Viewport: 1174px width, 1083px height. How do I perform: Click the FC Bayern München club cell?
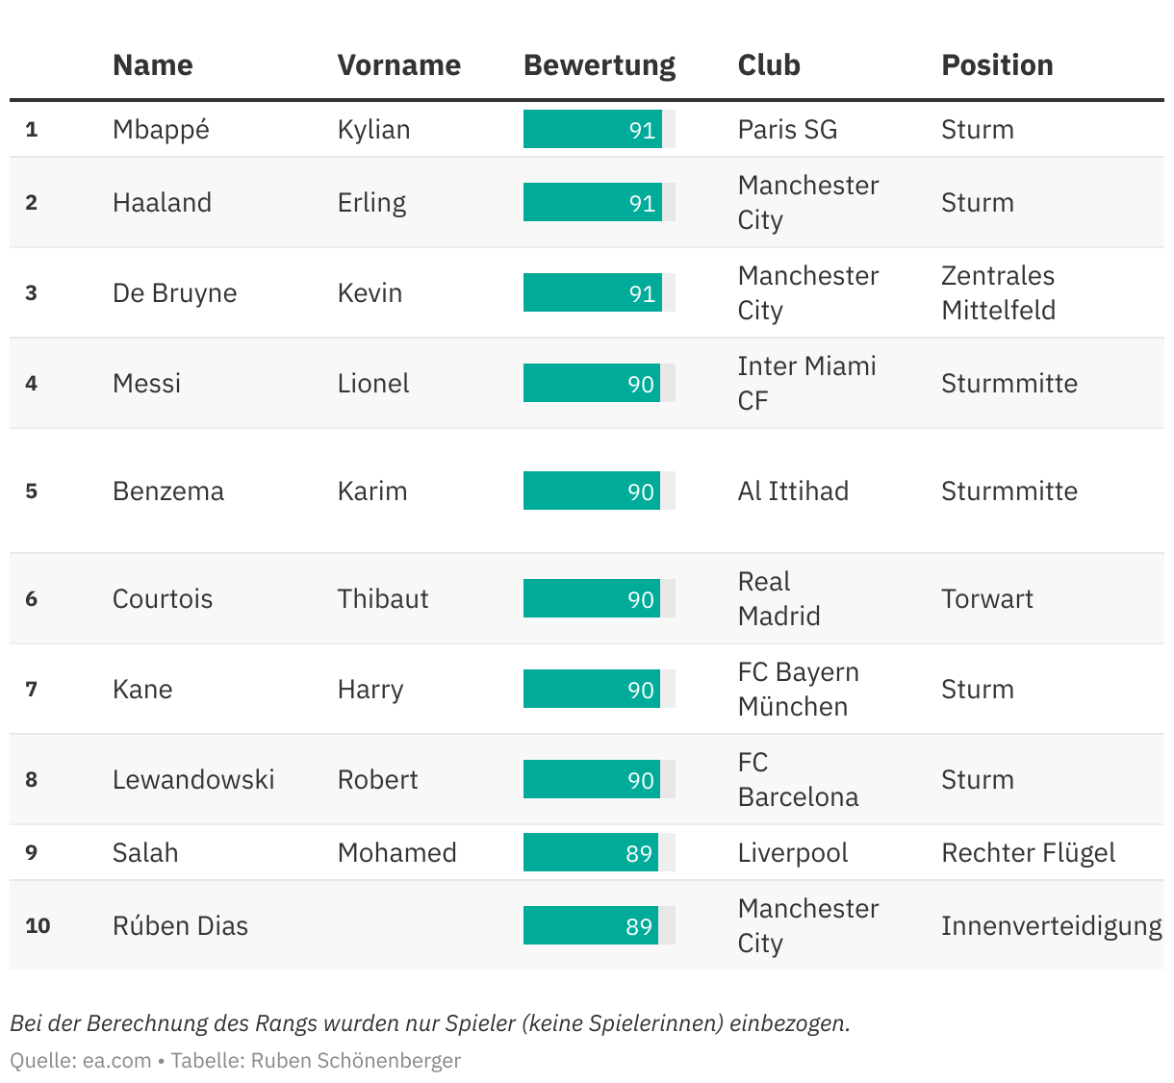point(798,689)
